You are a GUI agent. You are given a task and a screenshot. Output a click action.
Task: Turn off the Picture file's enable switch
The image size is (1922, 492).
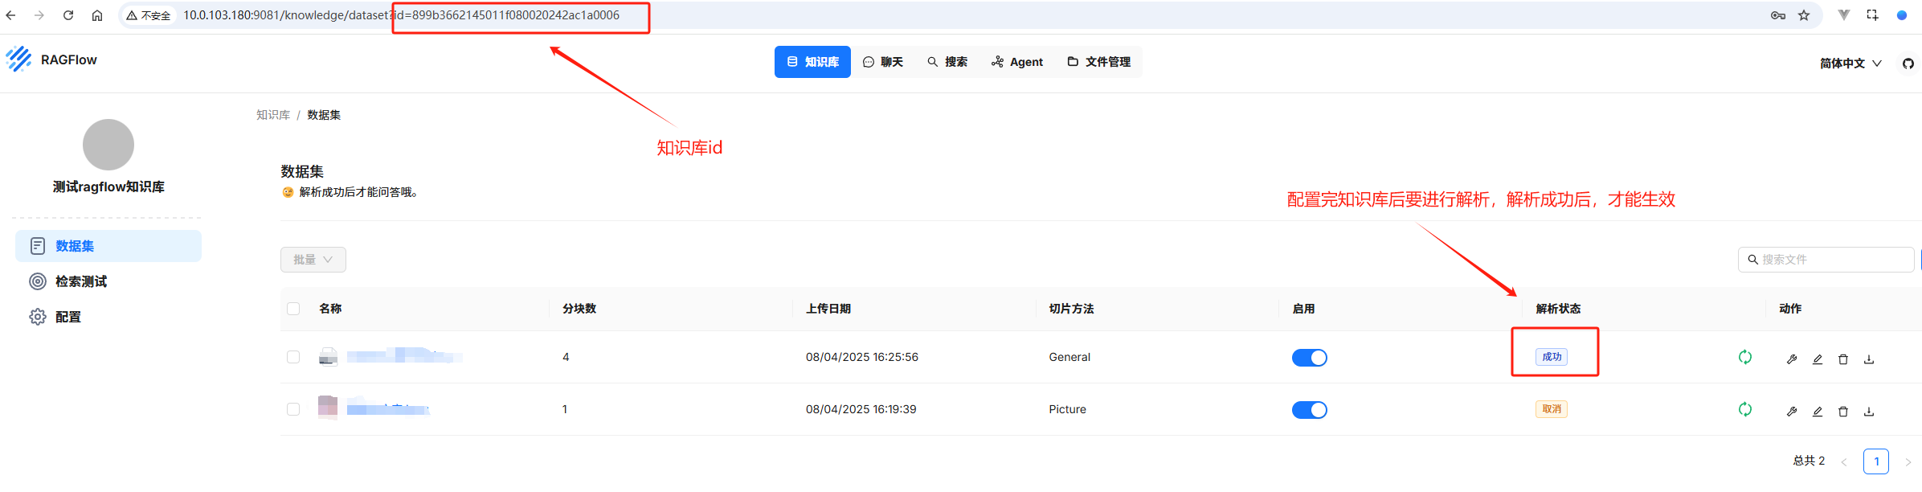click(1309, 410)
